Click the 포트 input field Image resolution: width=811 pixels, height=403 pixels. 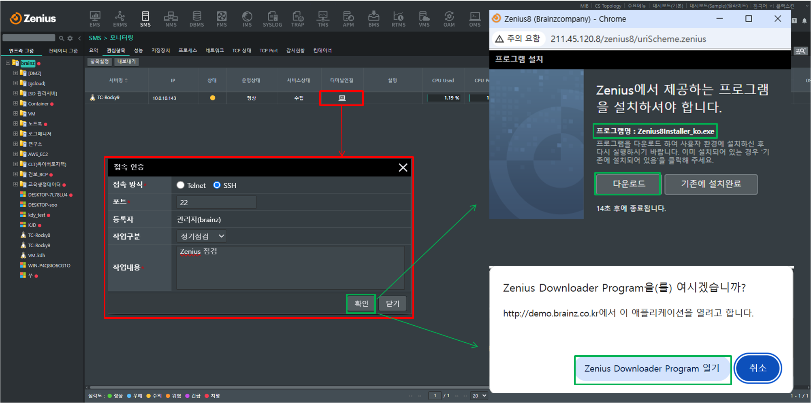click(x=216, y=202)
